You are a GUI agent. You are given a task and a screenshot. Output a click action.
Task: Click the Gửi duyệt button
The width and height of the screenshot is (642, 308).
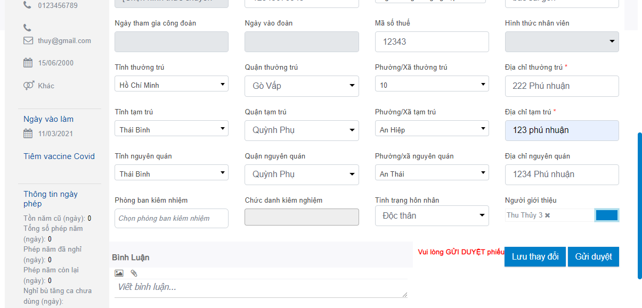click(x=594, y=256)
